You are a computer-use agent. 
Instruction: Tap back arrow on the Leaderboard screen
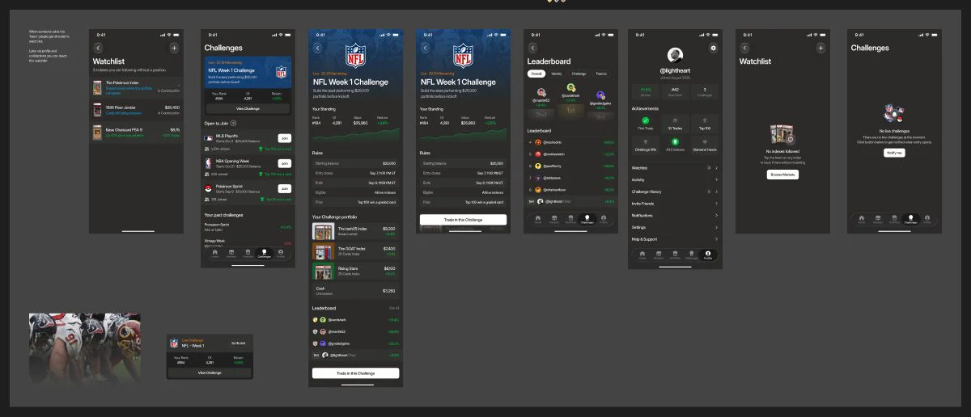click(x=532, y=48)
